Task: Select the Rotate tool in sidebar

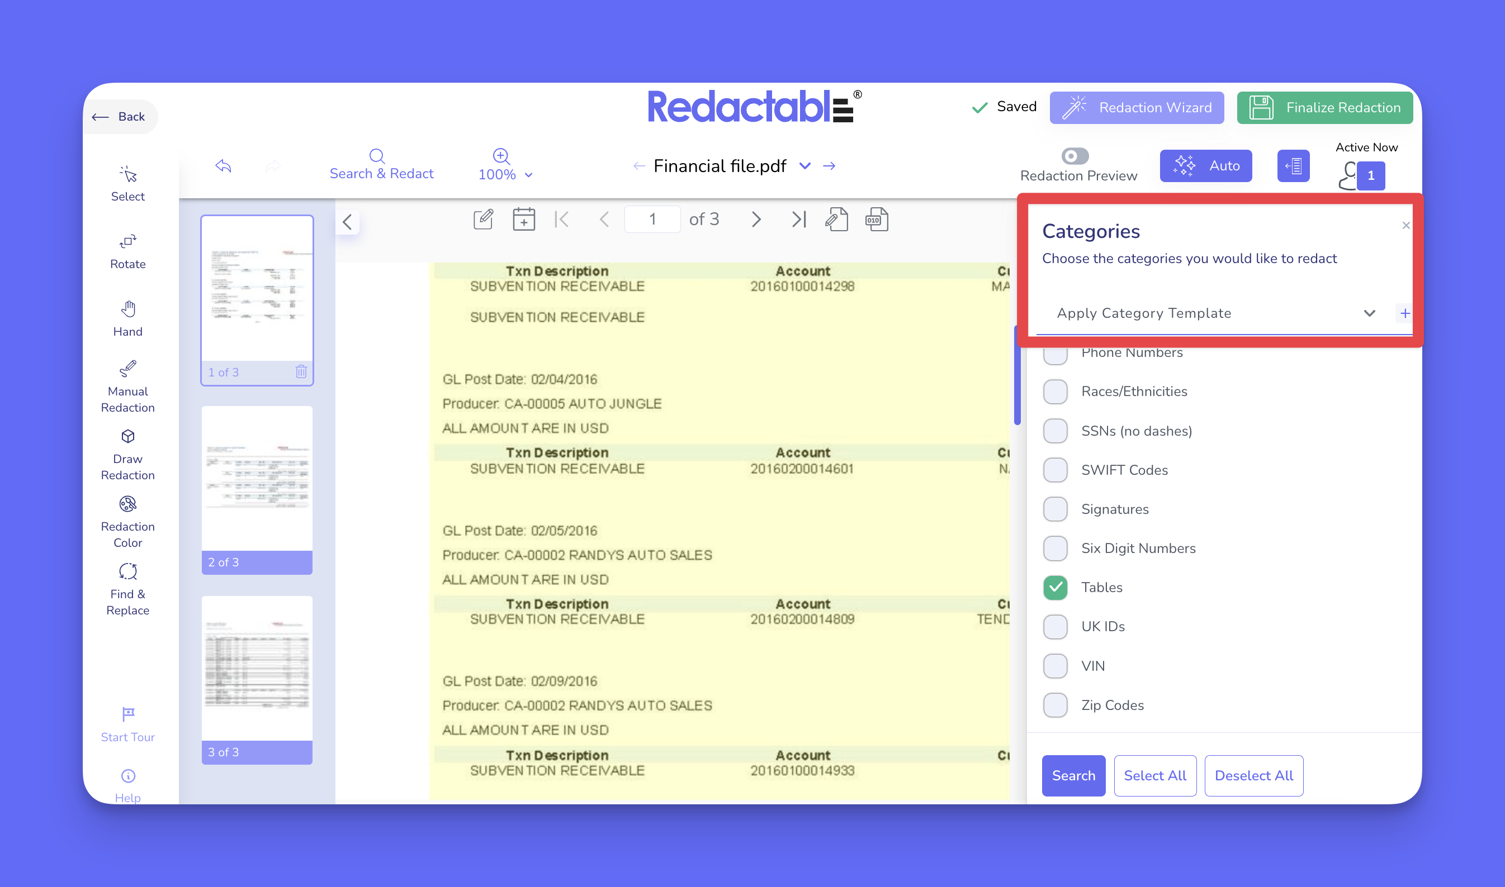Action: pyautogui.click(x=127, y=250)
